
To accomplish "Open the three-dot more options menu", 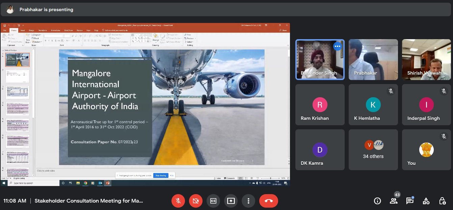I will coord(248,201).
